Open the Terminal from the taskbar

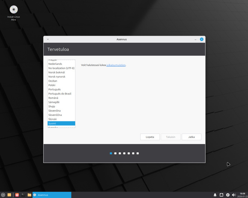[x=23, y=195]
